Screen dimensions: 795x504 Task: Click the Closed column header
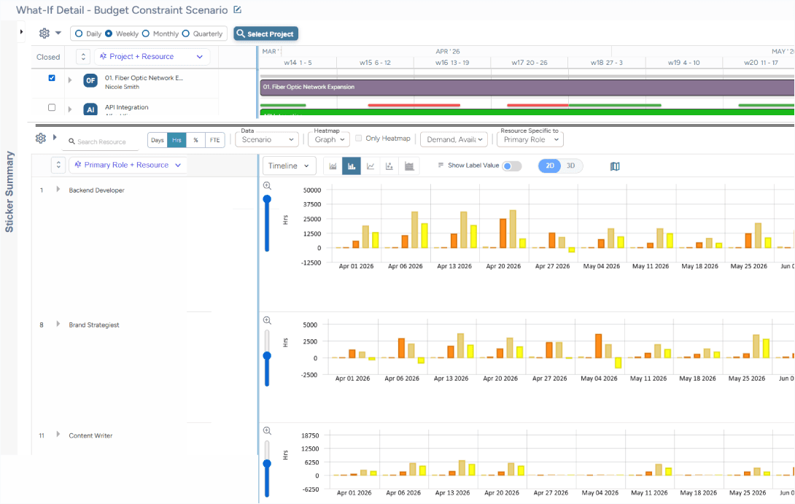(48, 58)
